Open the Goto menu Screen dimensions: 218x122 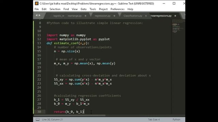83,9
